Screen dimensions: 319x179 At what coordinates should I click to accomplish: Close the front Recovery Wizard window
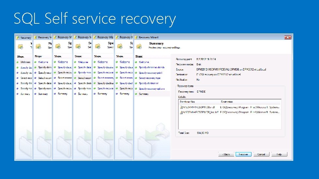[x=288, y=37]
